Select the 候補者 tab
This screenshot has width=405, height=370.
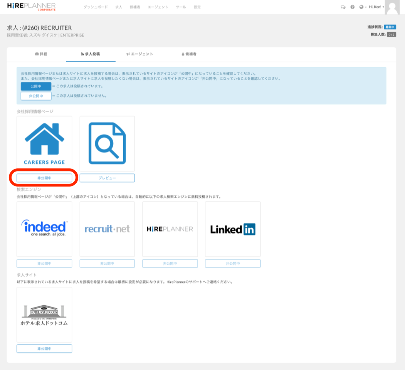(x=188, y=54)
